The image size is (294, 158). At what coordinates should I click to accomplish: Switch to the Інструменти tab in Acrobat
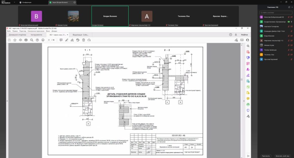click(36, 35)
